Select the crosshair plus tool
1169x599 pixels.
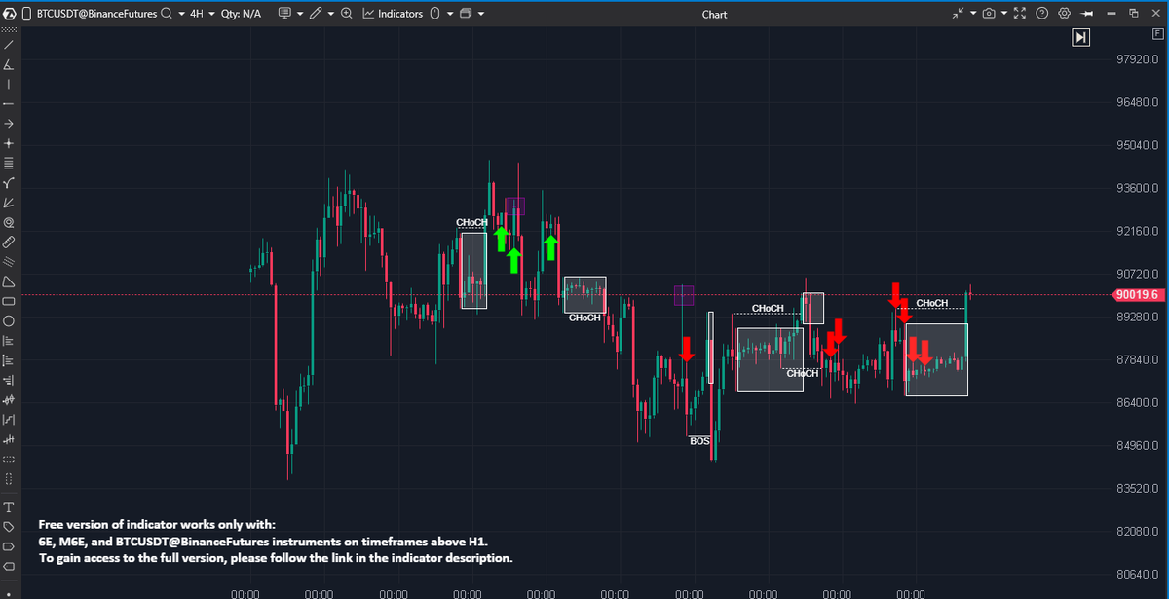point(9,143)
